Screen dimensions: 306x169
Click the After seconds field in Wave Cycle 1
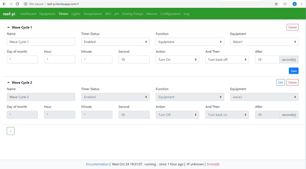[x=267, y=59]
